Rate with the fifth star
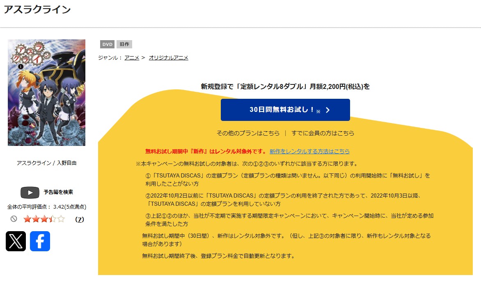The height and width of the screenshot is (282, 481). click(61, 219)
